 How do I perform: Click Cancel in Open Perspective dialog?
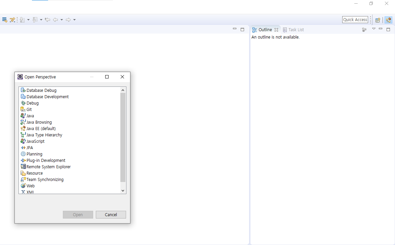[x=111, y=215]
